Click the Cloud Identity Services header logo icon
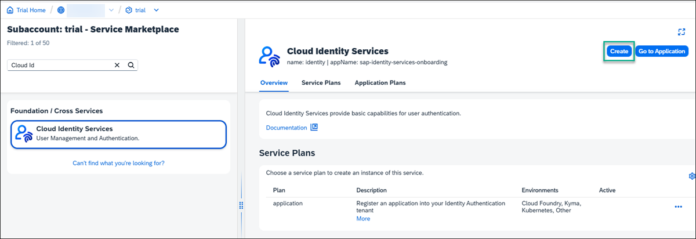The height and width of the screenshot is (239, 696). [270, 56]
